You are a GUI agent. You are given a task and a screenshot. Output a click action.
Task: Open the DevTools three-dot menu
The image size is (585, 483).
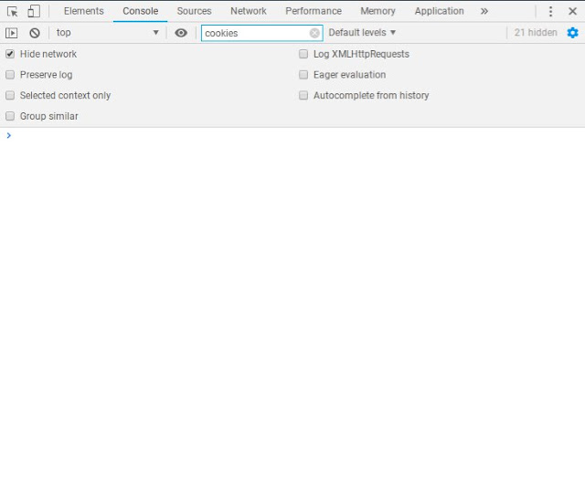click(x=550, y=11)
